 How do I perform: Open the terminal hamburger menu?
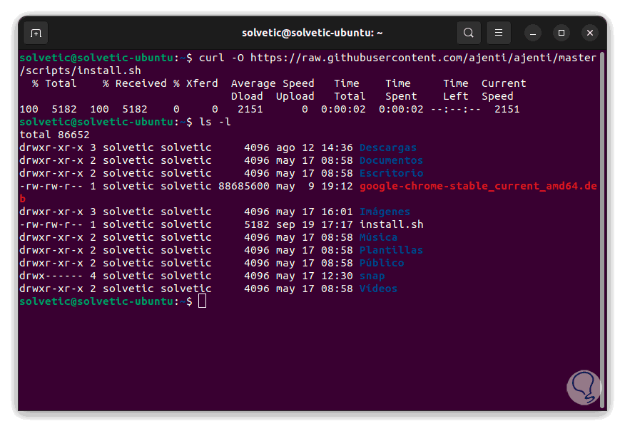tap(499, 33)
